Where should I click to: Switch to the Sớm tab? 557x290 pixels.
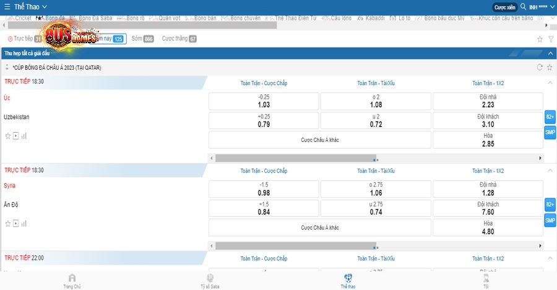(142, 39)
